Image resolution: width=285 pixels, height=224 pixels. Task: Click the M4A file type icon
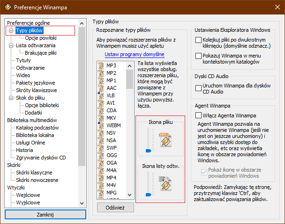(101, 170)
